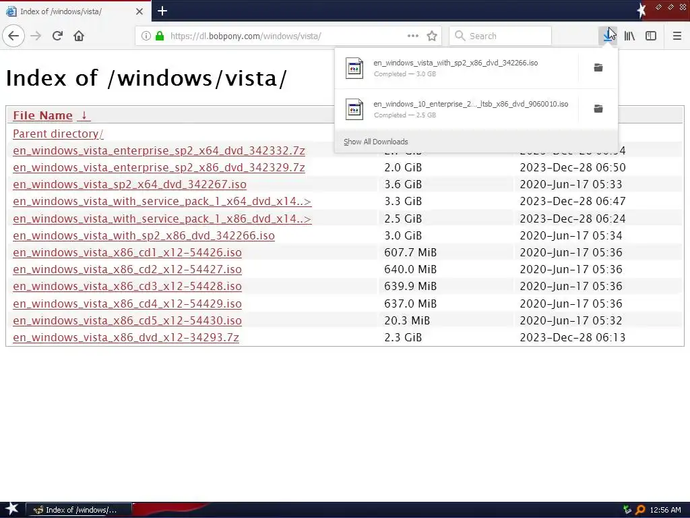The height and width of the screenshot is (518, 690).
Task: Go back to the previous page
Action: 13,36
